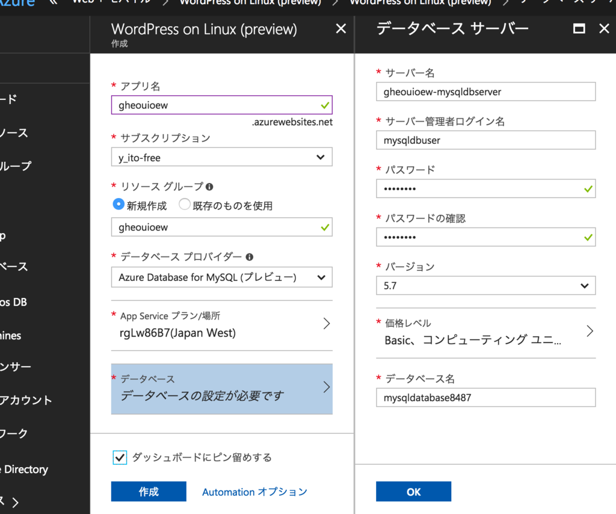Click データベース名 field mysqldatabase8487

485,398
